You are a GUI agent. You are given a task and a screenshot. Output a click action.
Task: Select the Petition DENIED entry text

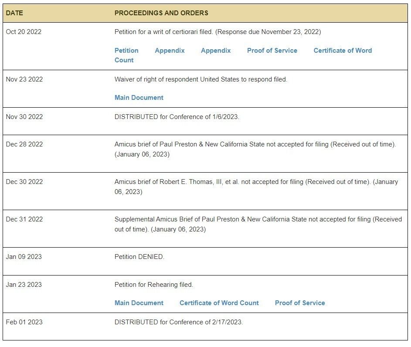coord(139,257)
